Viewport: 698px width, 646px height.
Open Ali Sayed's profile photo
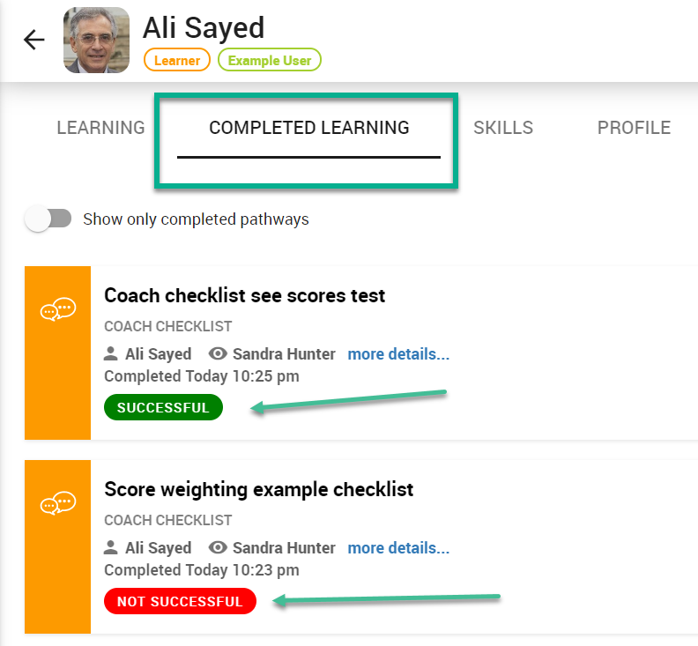click(97, 40)
